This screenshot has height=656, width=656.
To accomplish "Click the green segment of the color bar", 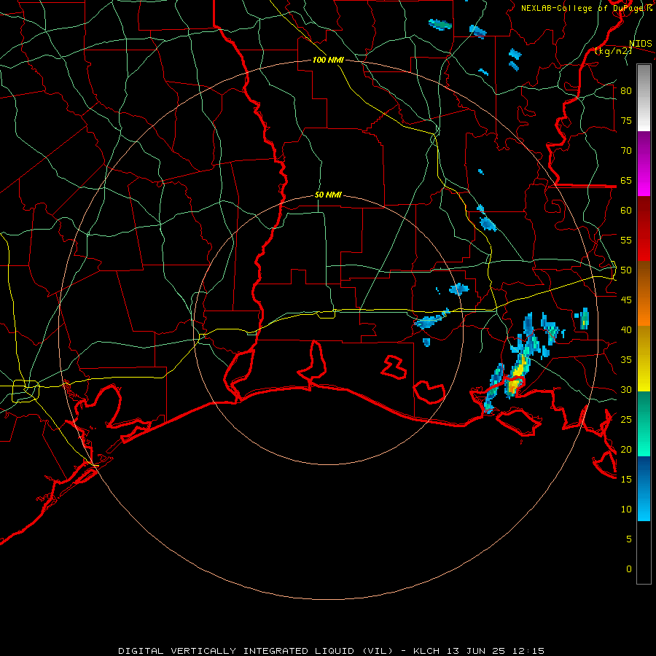I will (644, 423).
